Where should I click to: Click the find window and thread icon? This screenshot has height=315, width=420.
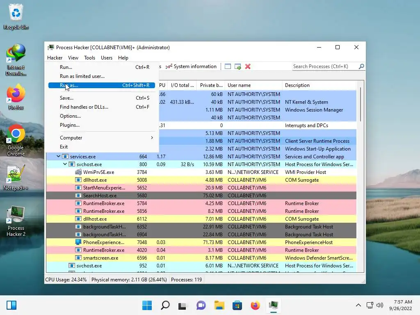[x=237, y=66]
